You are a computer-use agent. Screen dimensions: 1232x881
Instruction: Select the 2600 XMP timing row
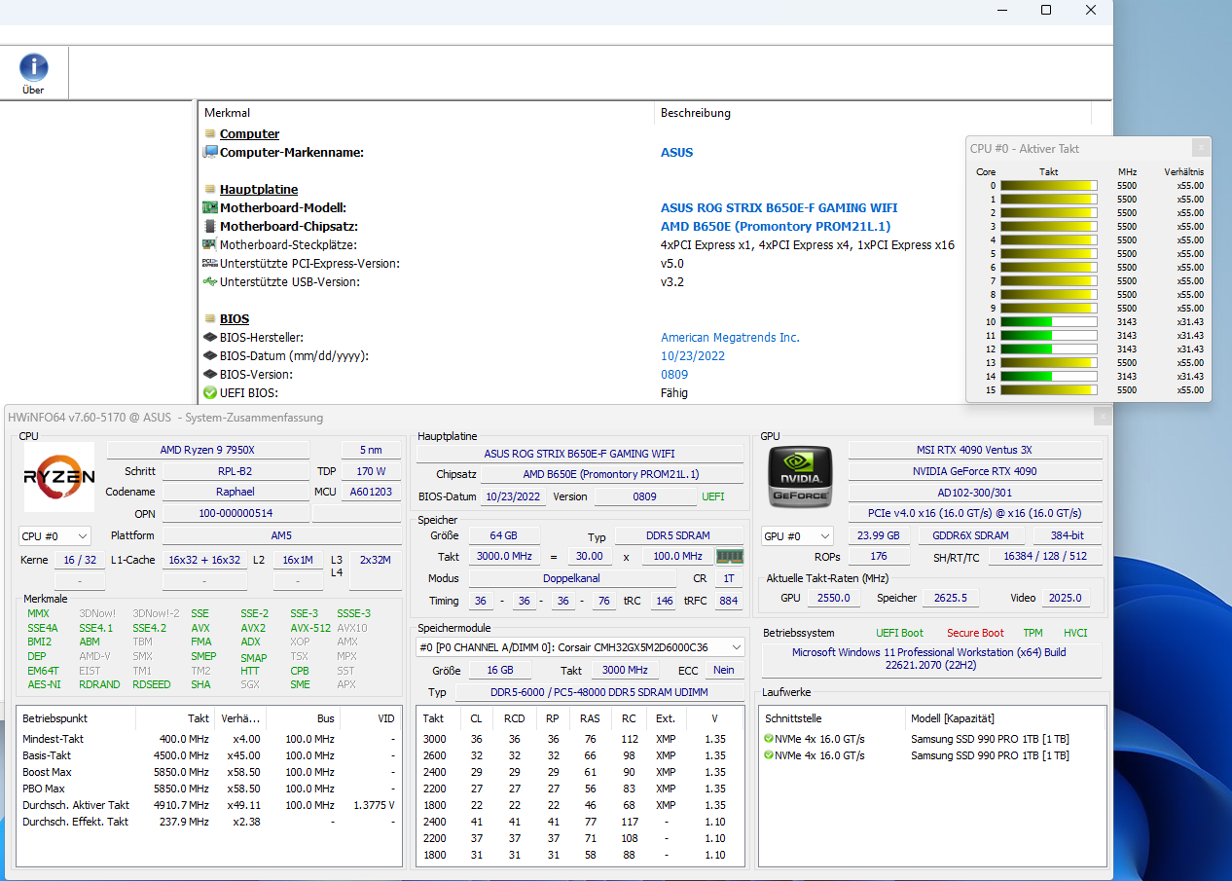[x=580, y=755]
